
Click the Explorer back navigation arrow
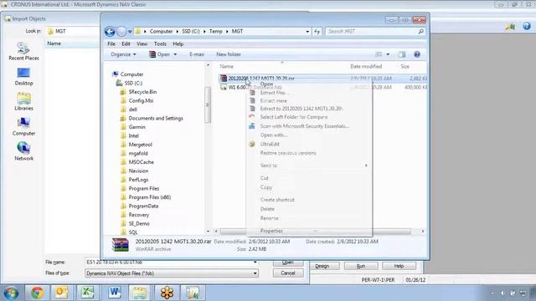[x=110, y=32]
